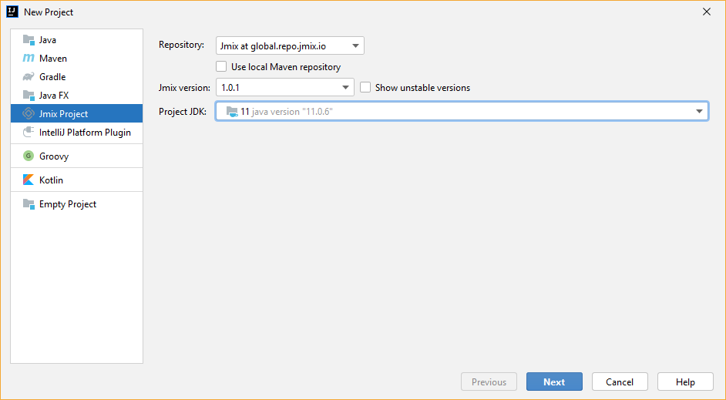Click the New Project window title

pos(49,12)
